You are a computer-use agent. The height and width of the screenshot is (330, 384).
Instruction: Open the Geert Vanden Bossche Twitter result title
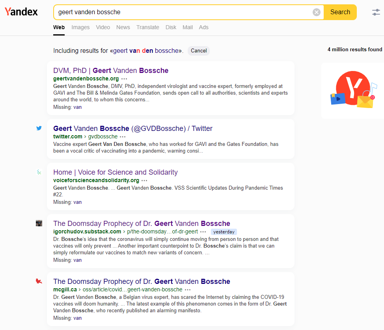coord(133,129)
